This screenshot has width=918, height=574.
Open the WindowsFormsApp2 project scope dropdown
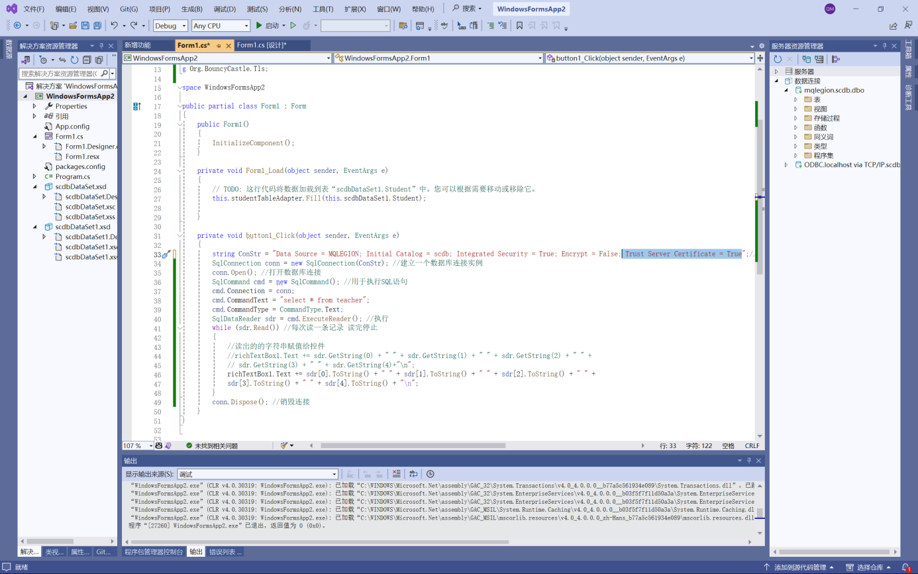[227, 58]
